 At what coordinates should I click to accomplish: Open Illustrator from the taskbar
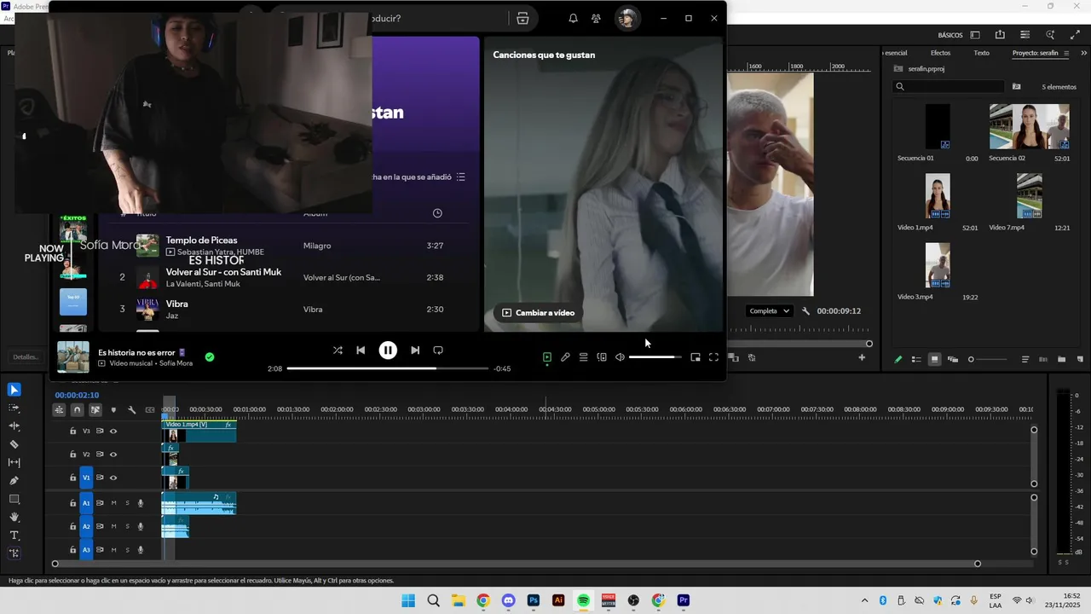tap(558, 600)
